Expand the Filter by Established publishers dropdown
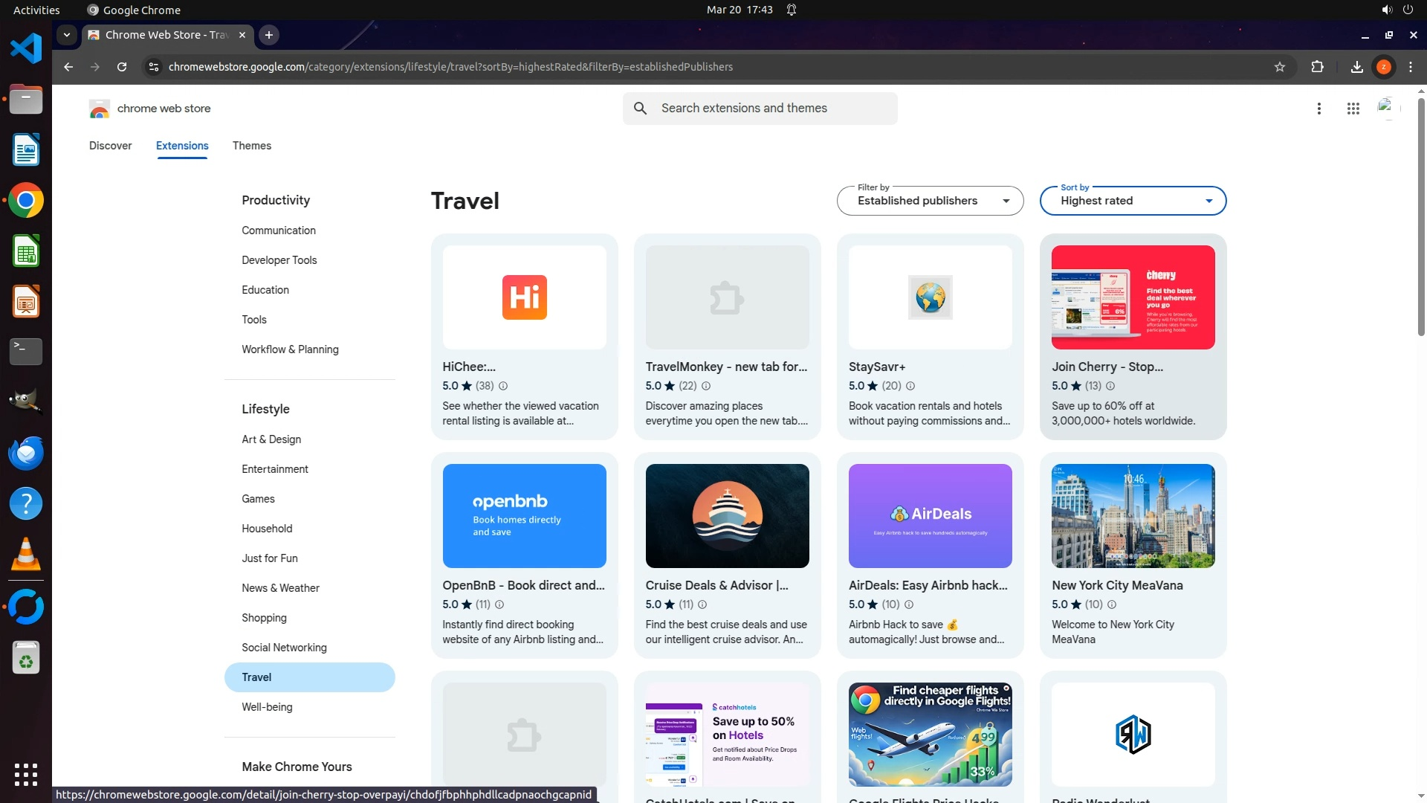Screen dimensions: 1427x803 pos(930,201)
